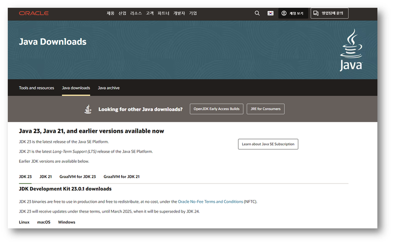The image size is (393, 244).
Task: Select GraalVM for JDK 21 tab
Action: pos(122,177)
